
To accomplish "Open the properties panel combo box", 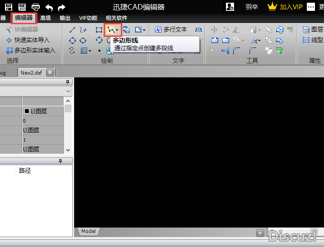I will coord(68,91).
